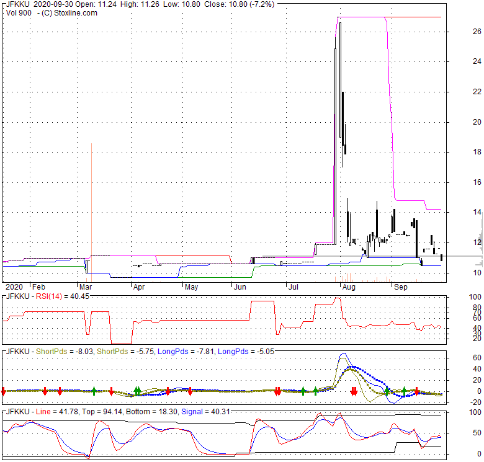
Task: Click the 22 price axis label
Action: 477,92
